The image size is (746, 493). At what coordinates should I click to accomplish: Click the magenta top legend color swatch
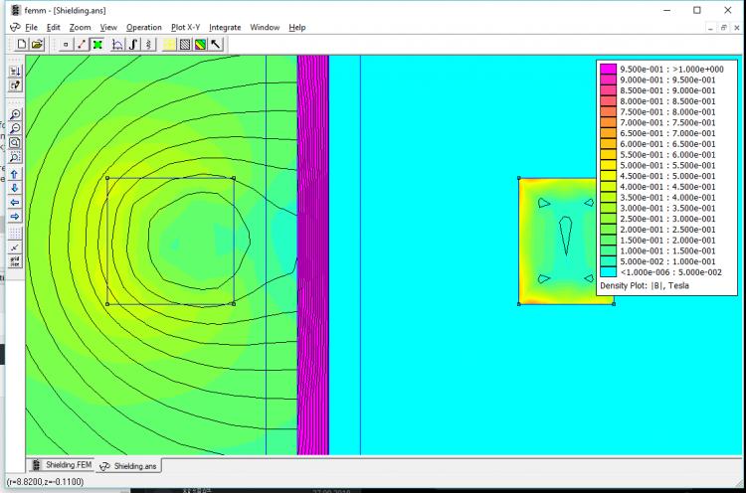tap(607, 69)
